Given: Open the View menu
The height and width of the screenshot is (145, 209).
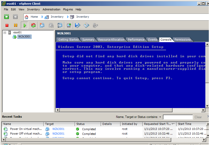Looking at the screenshot, I should pos(21,9).
